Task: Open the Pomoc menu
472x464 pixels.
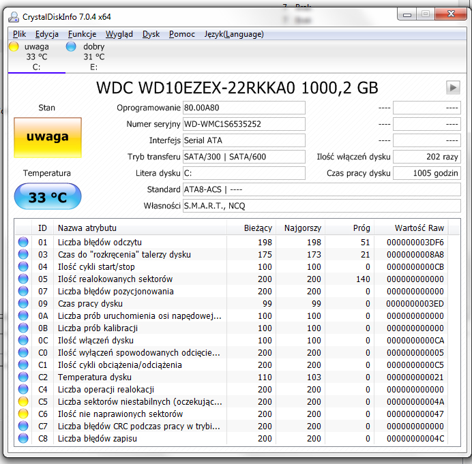Action: point(182,34)
